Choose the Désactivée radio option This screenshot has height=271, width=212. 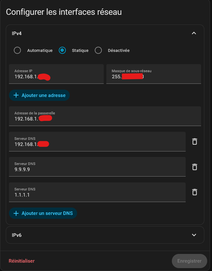(x=98, y=50)
